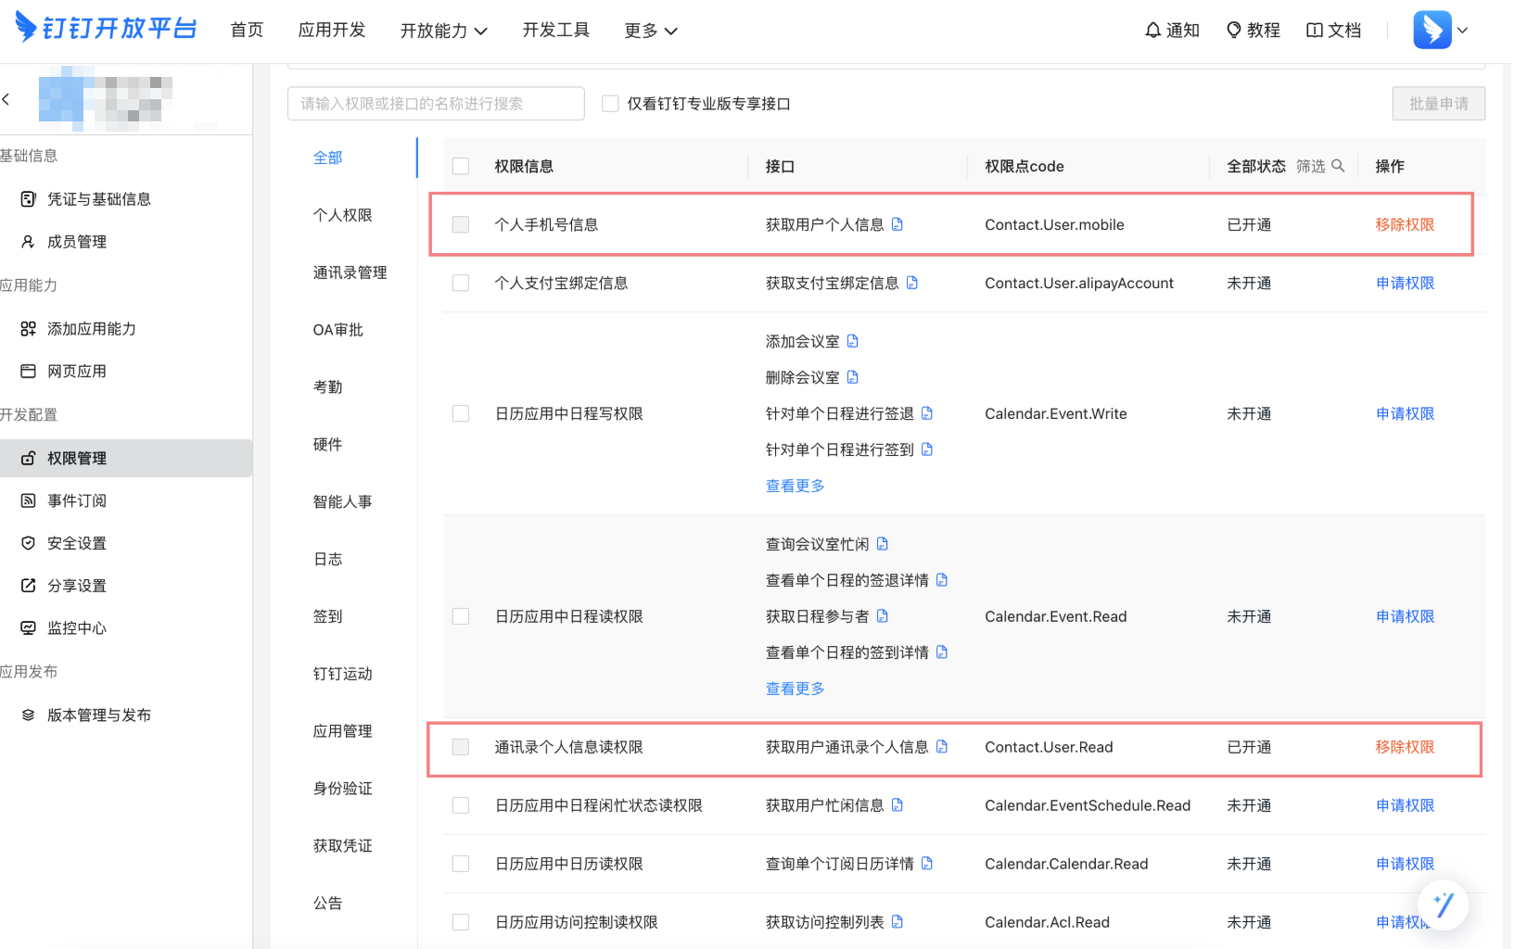Open doc icon beside 添加会议室
The height and width of the screenshot is (949, 1528).
853,341
